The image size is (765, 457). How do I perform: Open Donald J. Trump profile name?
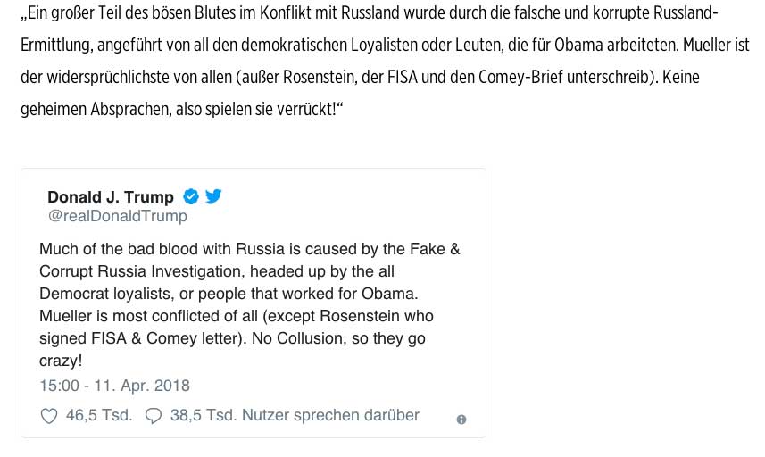(x=111, y=197)
